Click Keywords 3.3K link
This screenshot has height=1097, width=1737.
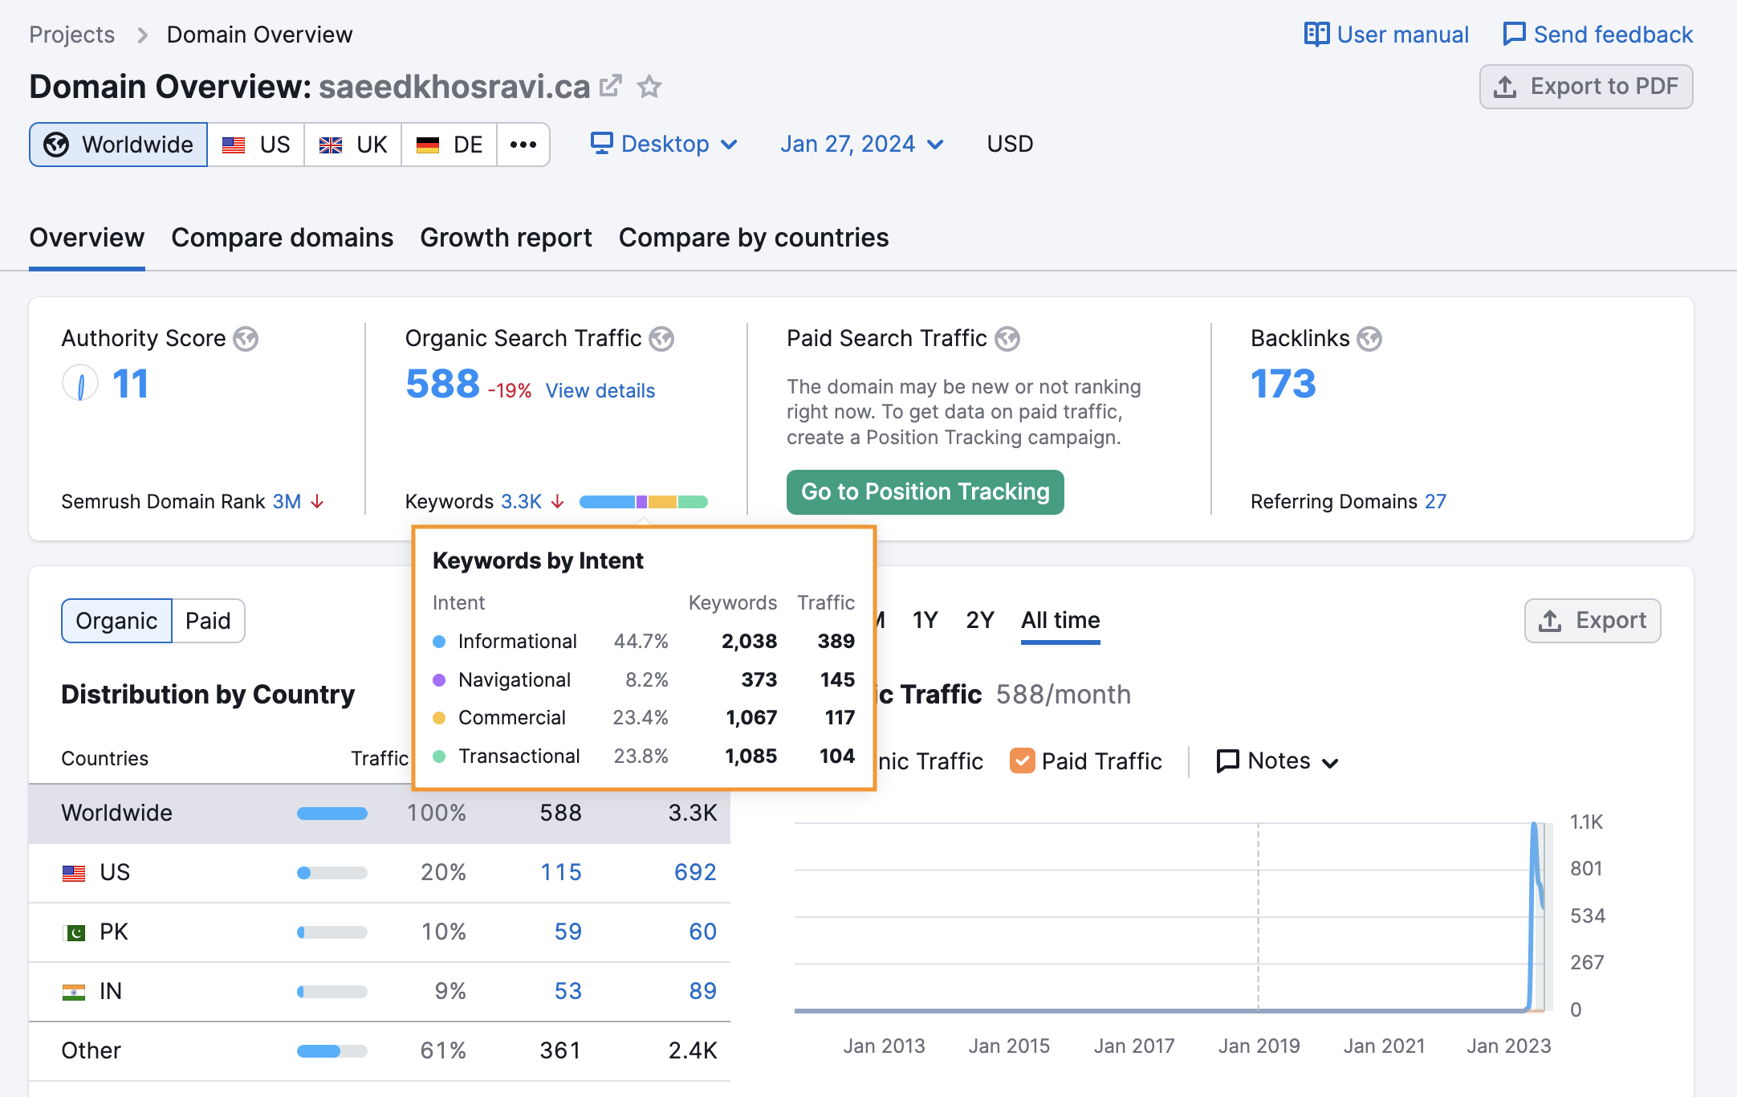[x=522, y=502]
